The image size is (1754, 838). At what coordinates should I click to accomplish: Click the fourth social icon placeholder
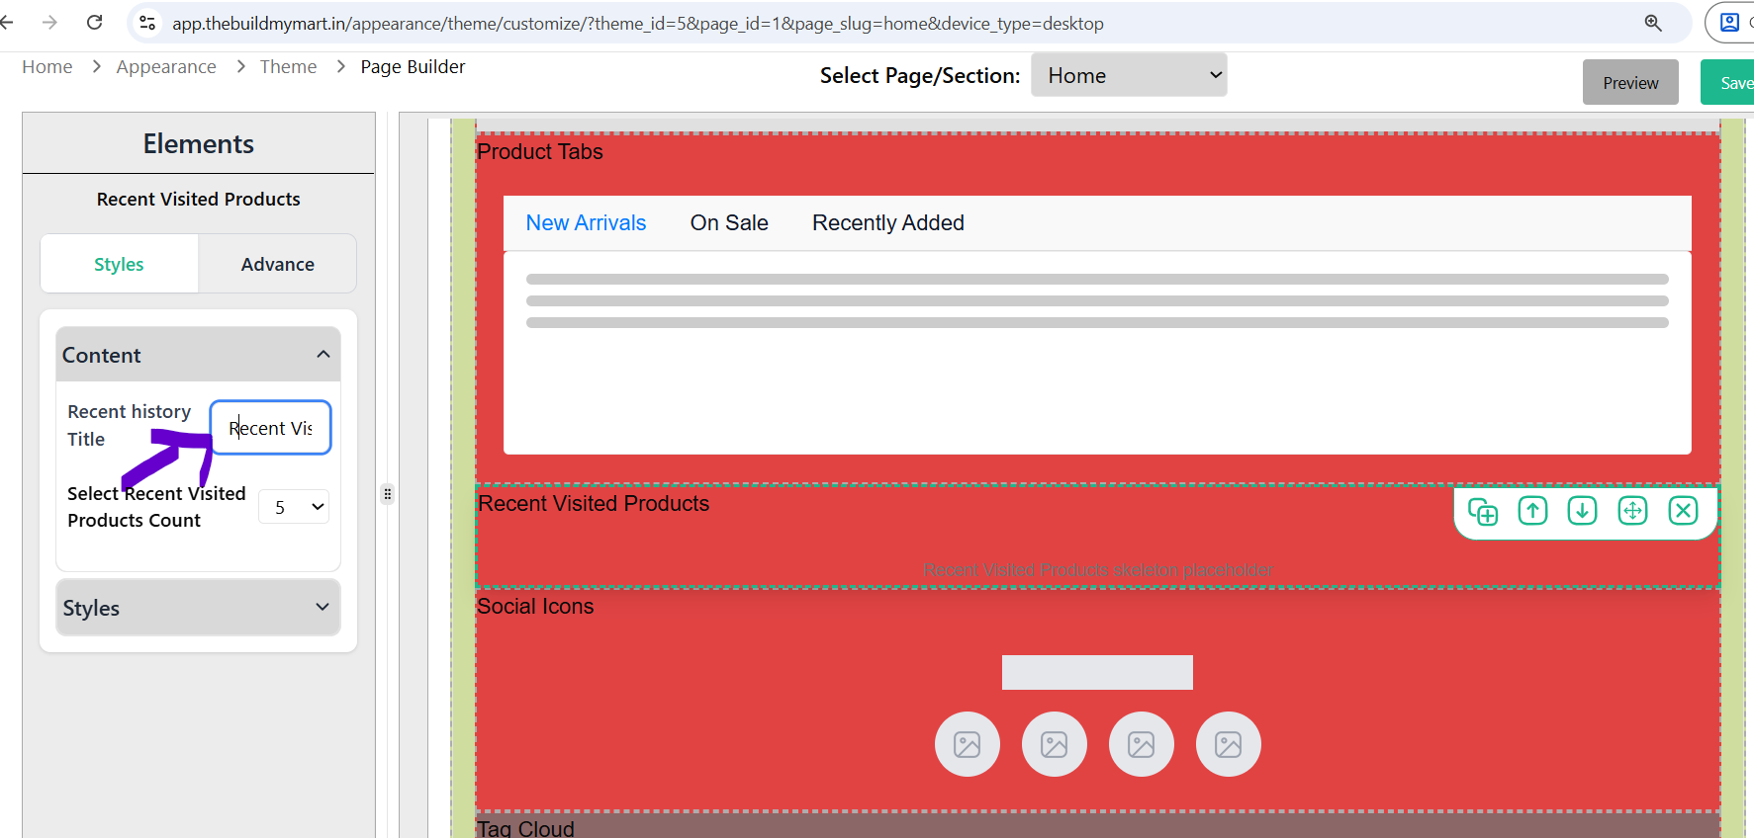tap(1229, 744)
